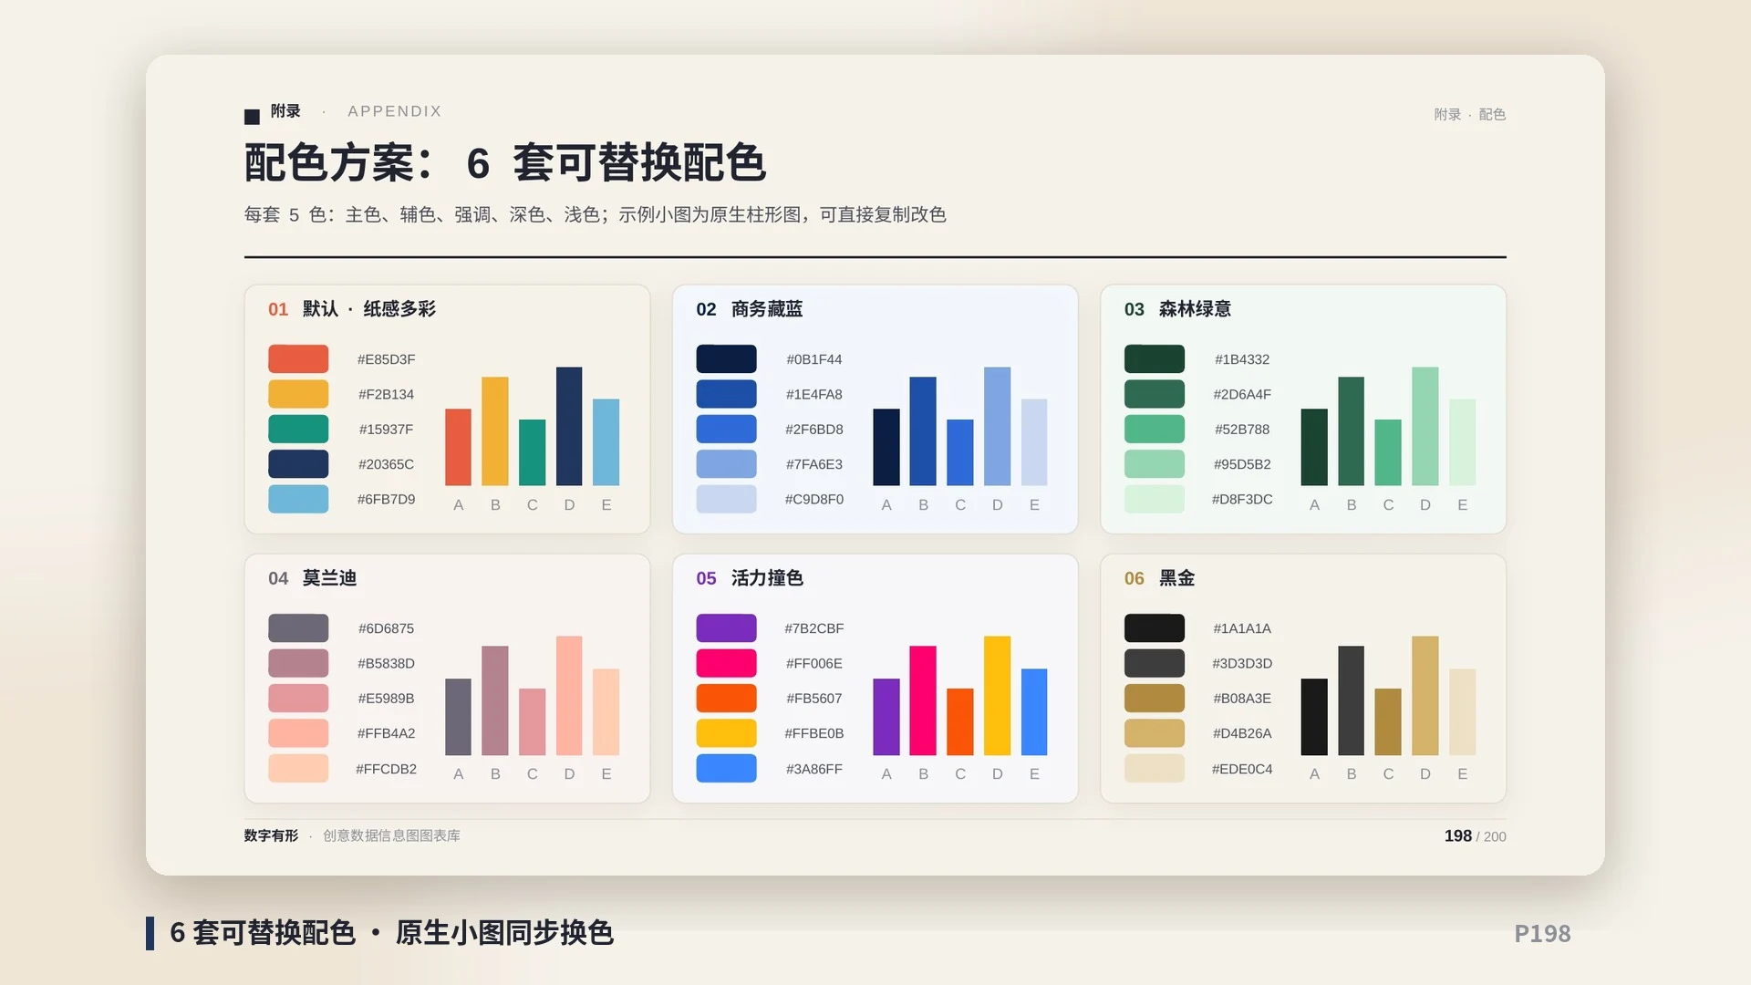
Task: Click the '03 森林绿意' palette heading
Action: pos(1177,309)
